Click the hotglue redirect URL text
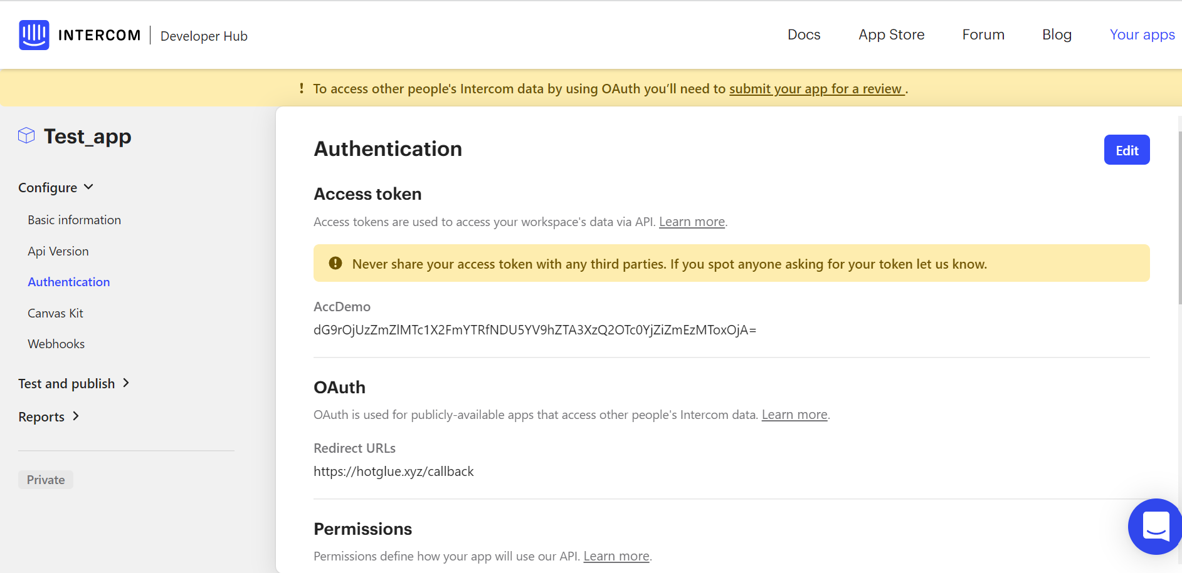This screenshot has height=573, width=1182. pos(394,472)
